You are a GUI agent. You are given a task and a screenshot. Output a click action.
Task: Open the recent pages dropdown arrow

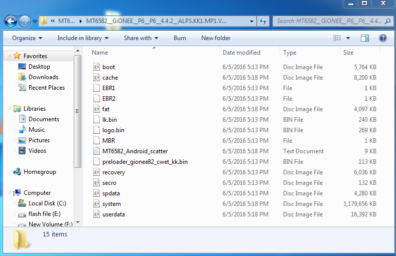click(35, 22)
